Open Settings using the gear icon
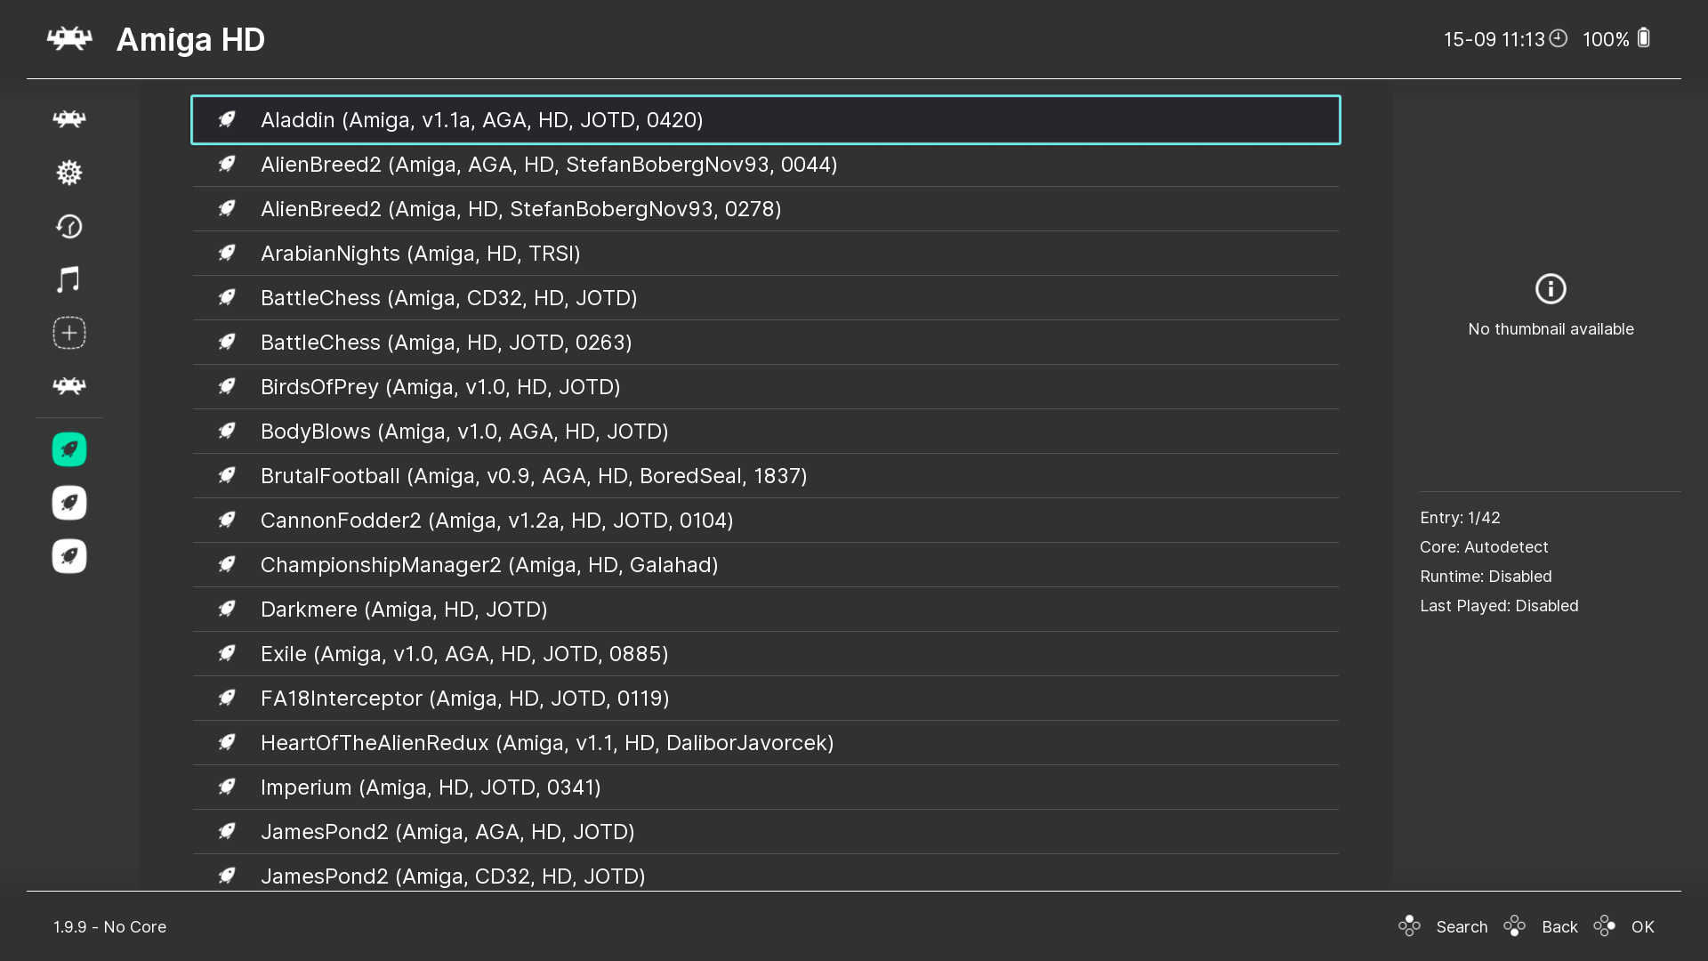Viewport: 1708px width, 961px height. [69, 173]
